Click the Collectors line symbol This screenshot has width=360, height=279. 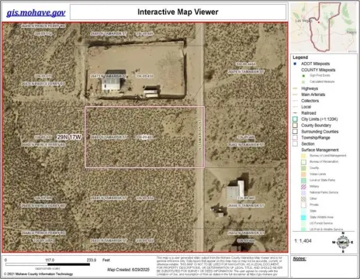click(x=295, y=101)
